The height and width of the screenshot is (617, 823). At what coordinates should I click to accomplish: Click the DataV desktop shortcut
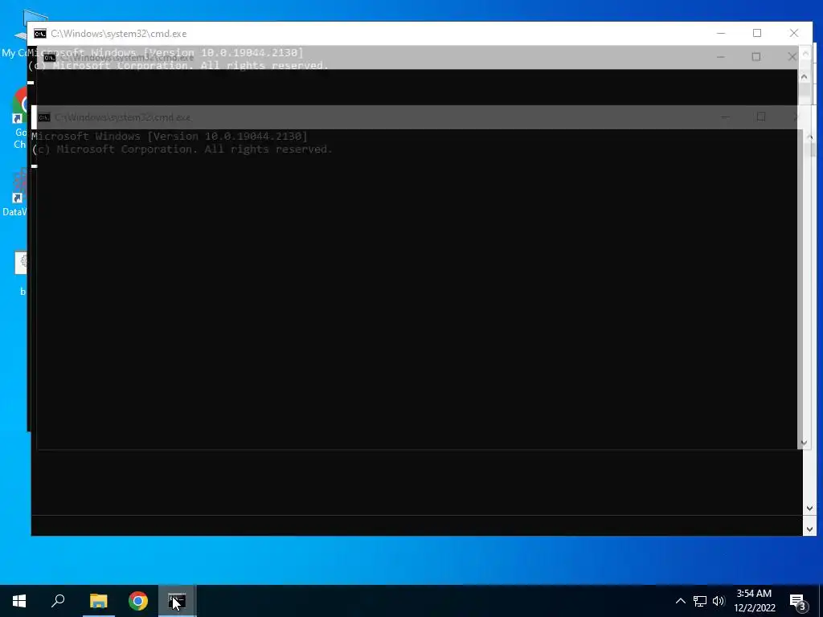(x=14, y=193)
